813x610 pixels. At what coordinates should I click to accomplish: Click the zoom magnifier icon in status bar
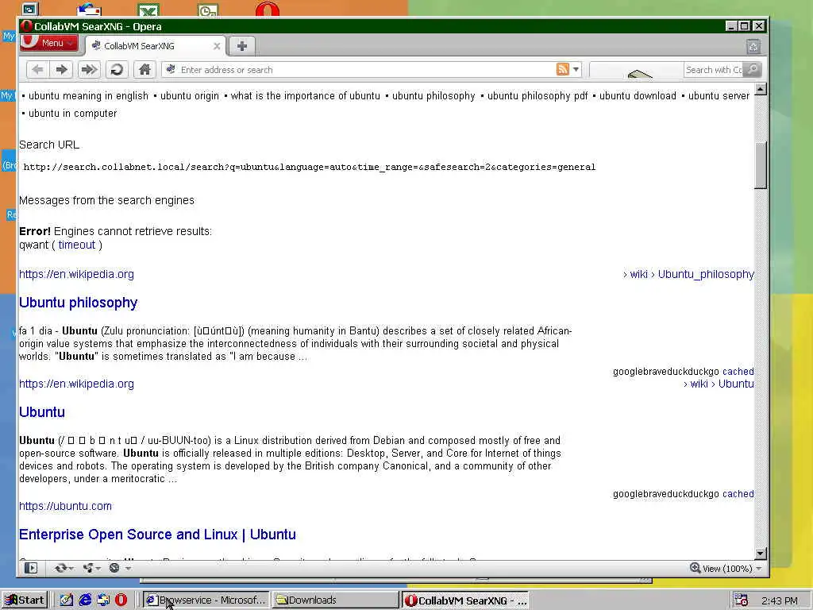click(695, 568)
